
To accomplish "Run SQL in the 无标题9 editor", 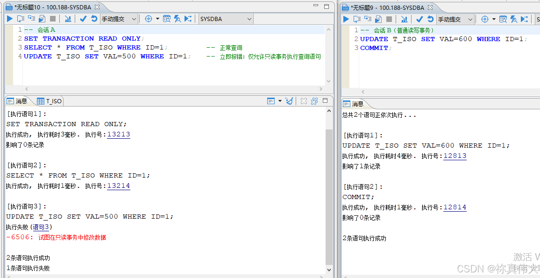I will click(x=346, y=19).
